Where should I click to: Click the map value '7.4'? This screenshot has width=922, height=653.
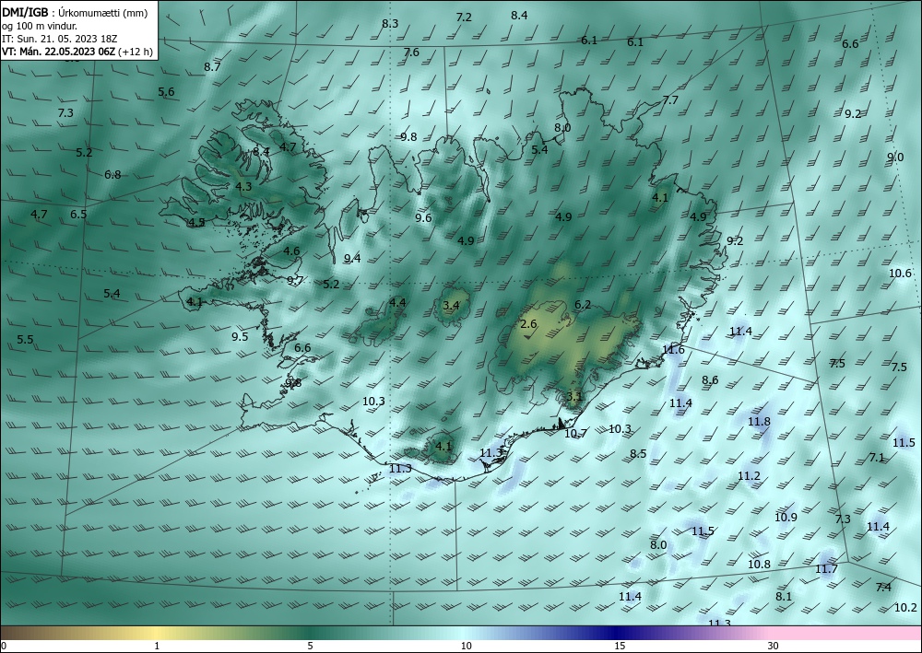pyautogui.click(x=883, y=588)
